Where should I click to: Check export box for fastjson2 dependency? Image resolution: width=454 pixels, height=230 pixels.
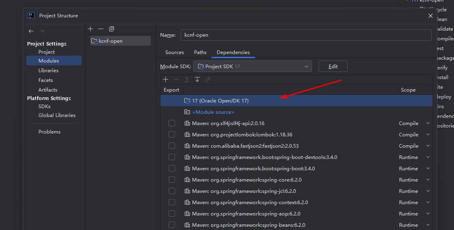click(x=172, y=146)
